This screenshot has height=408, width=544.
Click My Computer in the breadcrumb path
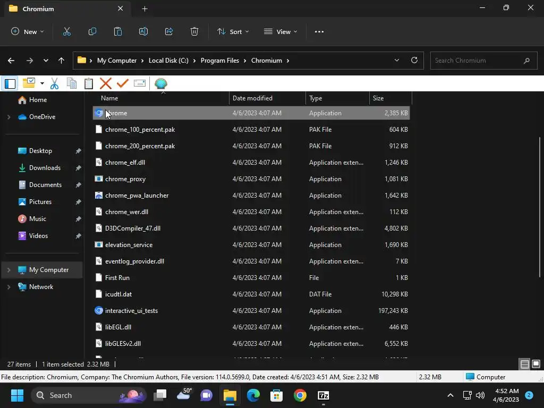[x=117, y=61]
